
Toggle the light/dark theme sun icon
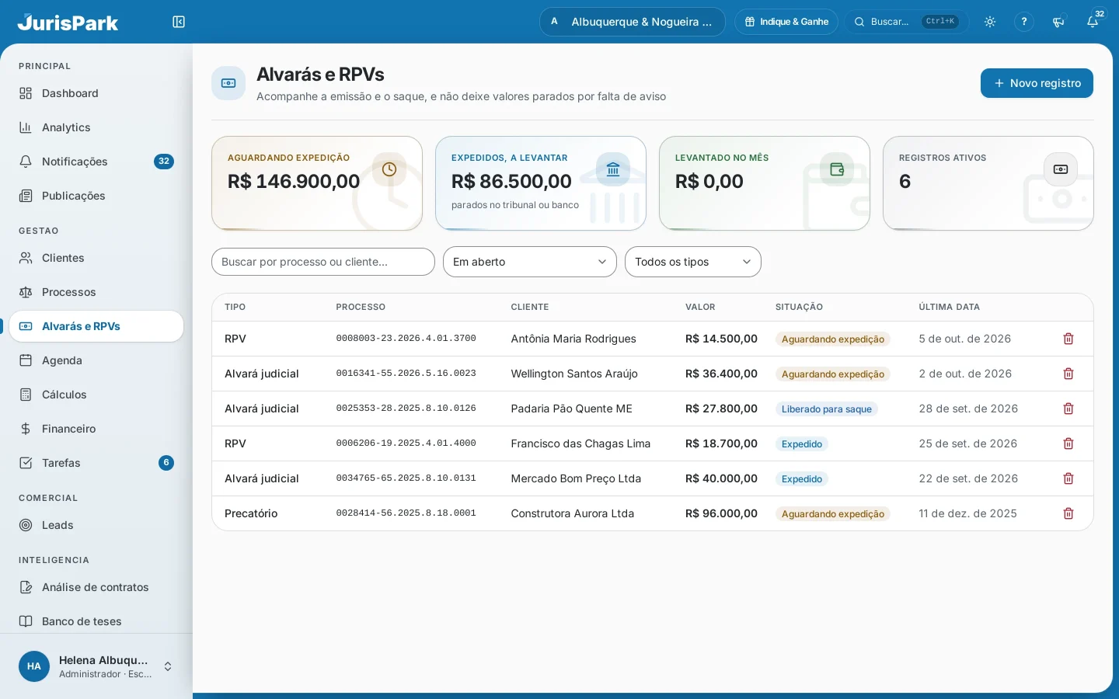pos(990,22)
